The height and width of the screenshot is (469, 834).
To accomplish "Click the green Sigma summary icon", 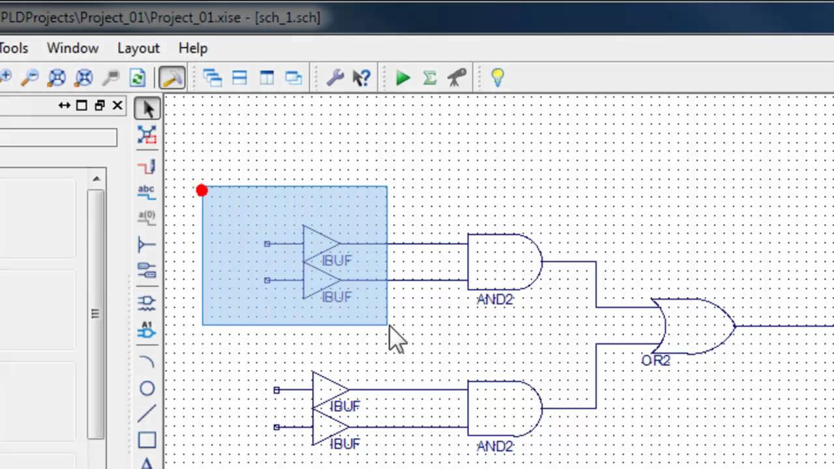I will pyautogui.click(x=429, y=78).
